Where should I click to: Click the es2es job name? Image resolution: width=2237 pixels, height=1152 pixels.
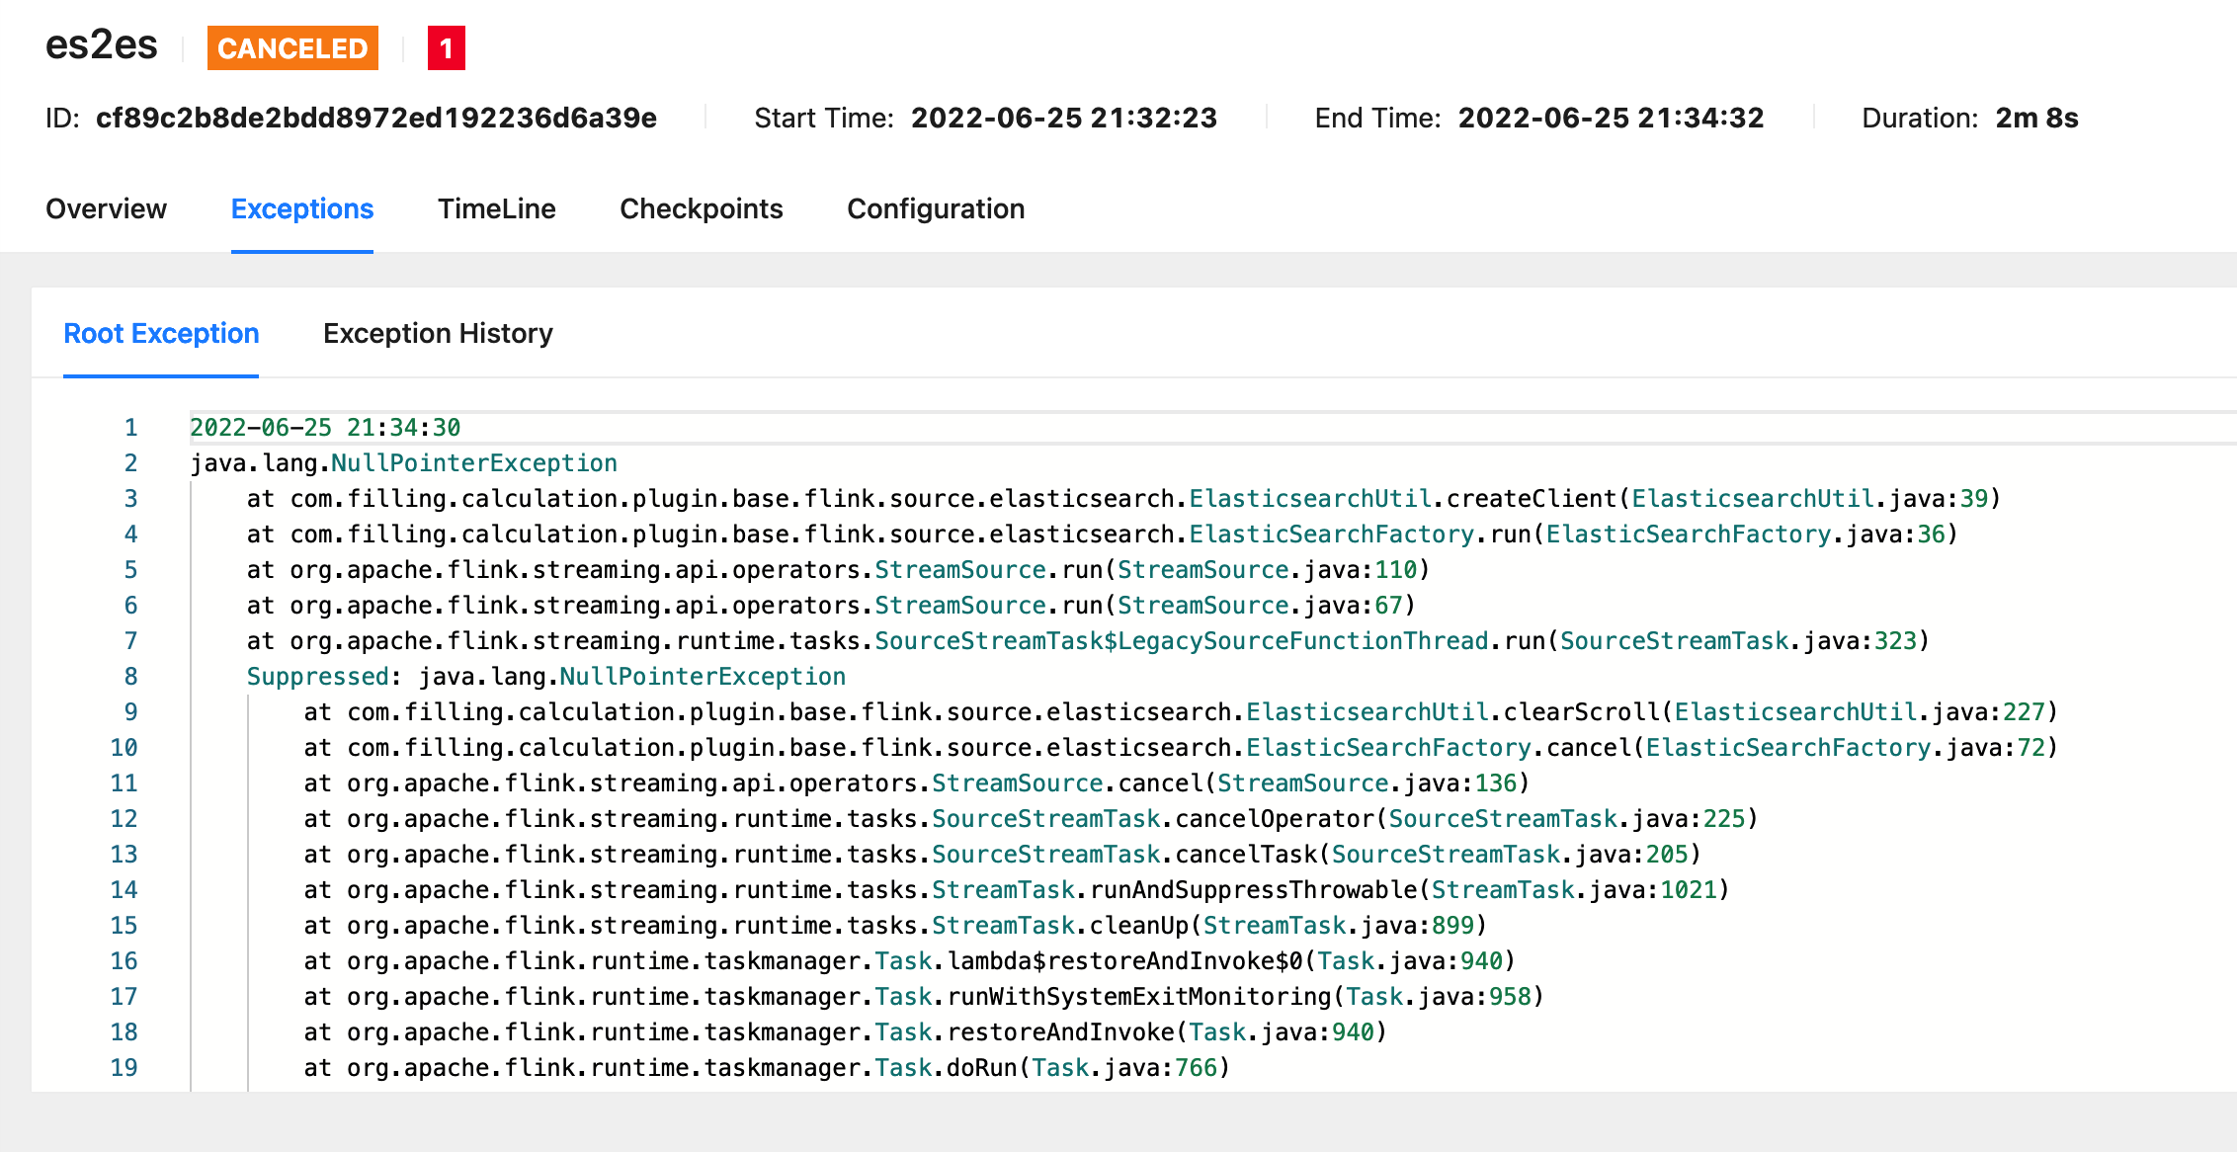click(x=102, y=45)
